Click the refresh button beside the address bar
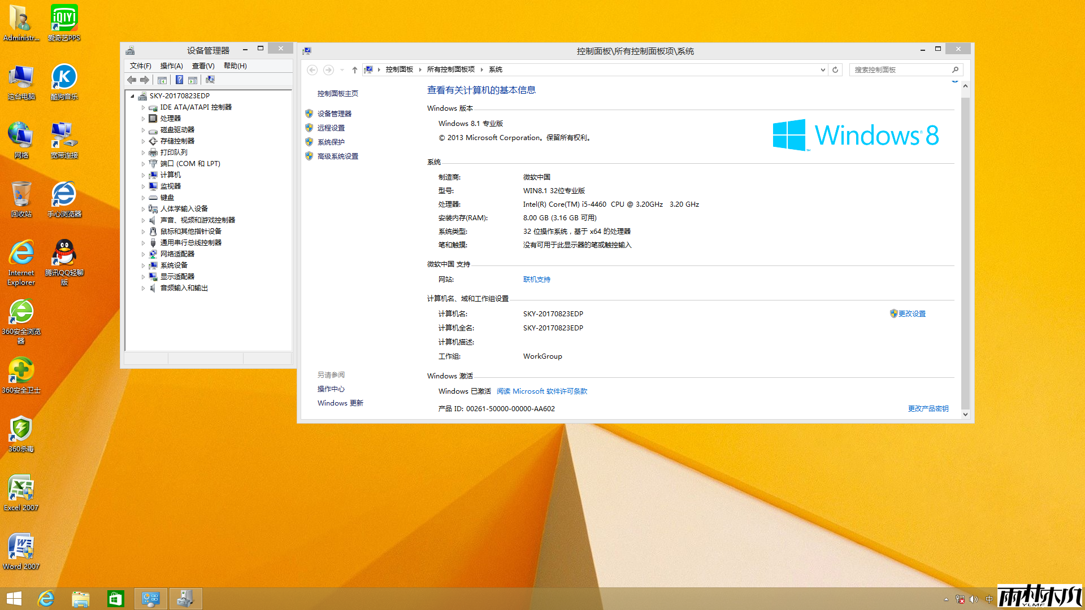The height and width of the screenshot is (610, 1085). [835, 69]
